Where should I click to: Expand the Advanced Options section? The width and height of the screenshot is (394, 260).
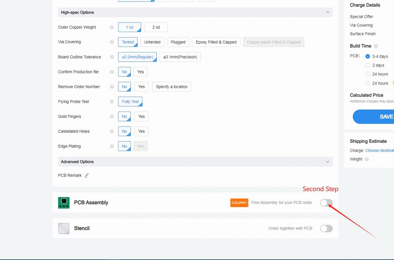327,161
